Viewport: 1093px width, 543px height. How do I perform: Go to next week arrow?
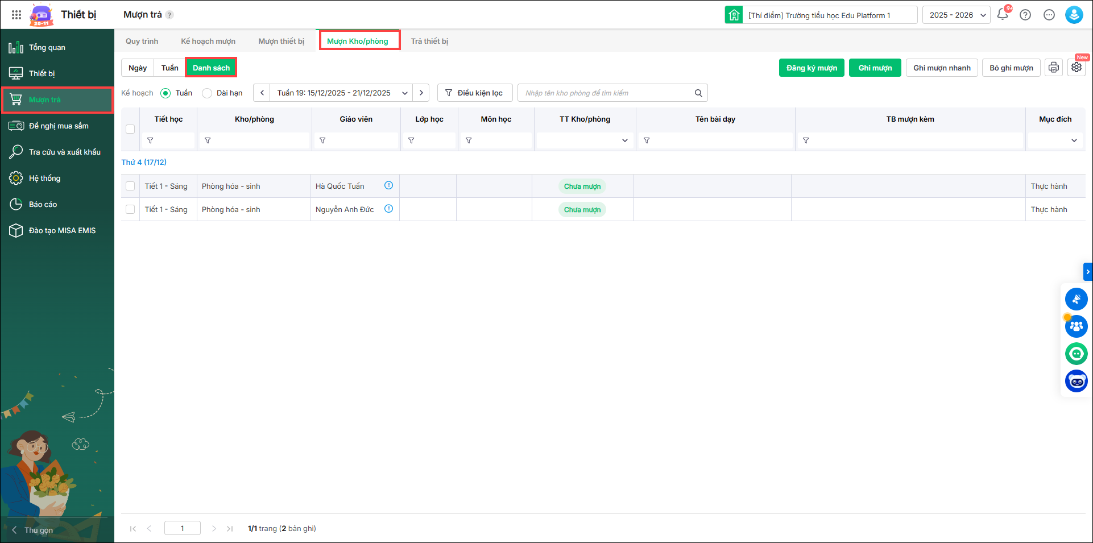pyautogui.click(x=421, y=93)
